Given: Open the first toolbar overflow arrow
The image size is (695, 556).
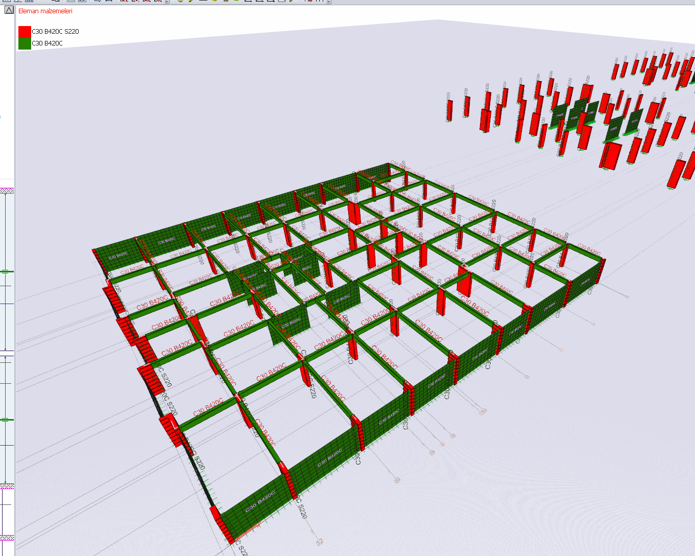Looking at the screenshot, I should point(167,2).
